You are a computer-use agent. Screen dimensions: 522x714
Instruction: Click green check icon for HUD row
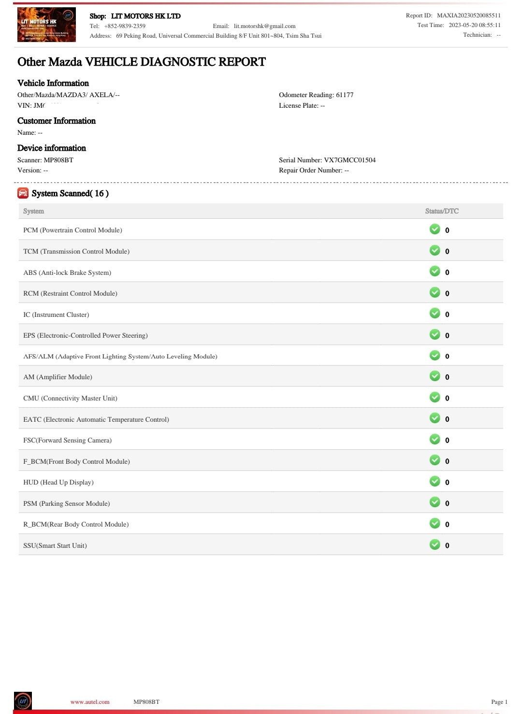(435, 482)
